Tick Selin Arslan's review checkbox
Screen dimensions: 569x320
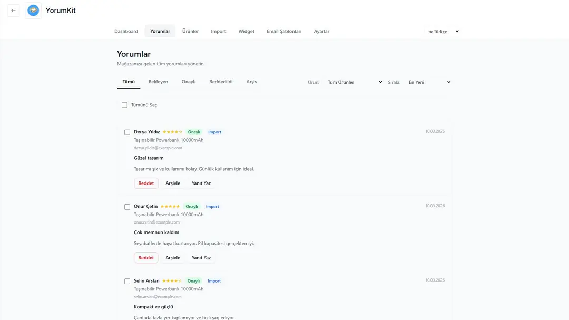coord(127,282)
